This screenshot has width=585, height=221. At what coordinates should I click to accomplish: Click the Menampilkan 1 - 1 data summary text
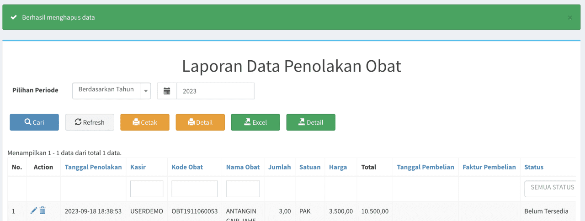64,153
